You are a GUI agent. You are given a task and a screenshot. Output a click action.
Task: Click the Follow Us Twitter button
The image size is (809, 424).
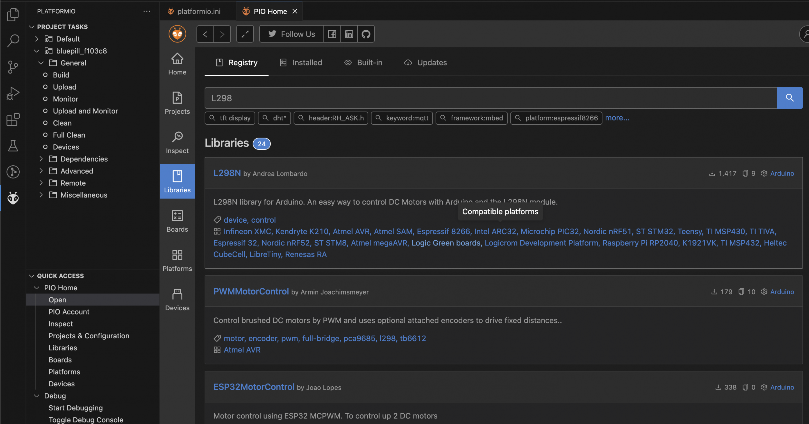click(292, 34)
